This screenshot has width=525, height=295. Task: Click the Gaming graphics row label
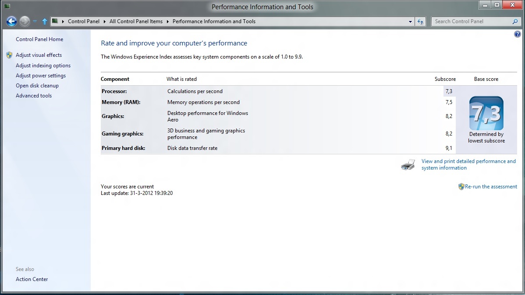123,134
